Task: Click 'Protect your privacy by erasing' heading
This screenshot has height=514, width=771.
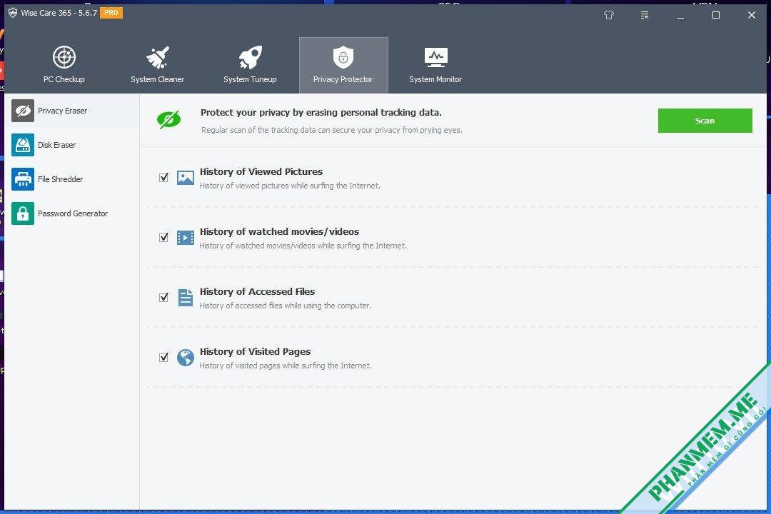Action: [321, 113]
